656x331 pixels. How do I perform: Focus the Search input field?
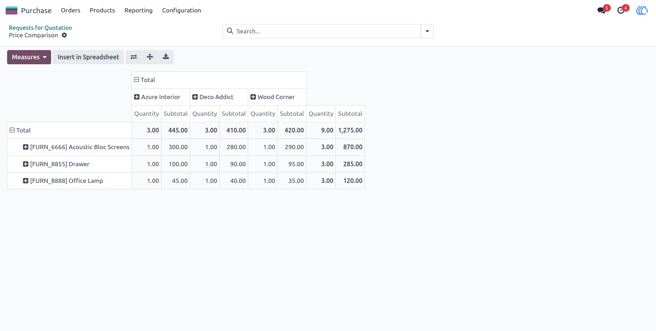327,31
